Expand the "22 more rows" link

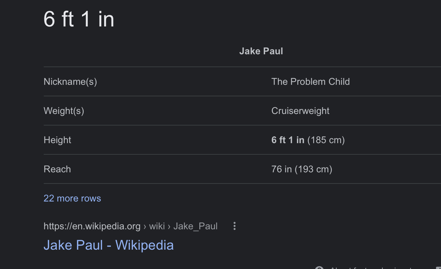(72, 198)
